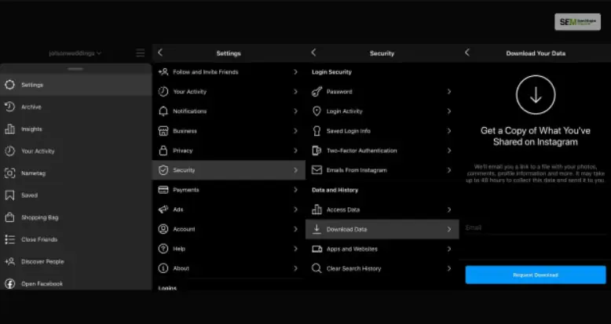Select the Close Friends list icon
This screenshot has width=611, height=324.
[x=9, y=239]
